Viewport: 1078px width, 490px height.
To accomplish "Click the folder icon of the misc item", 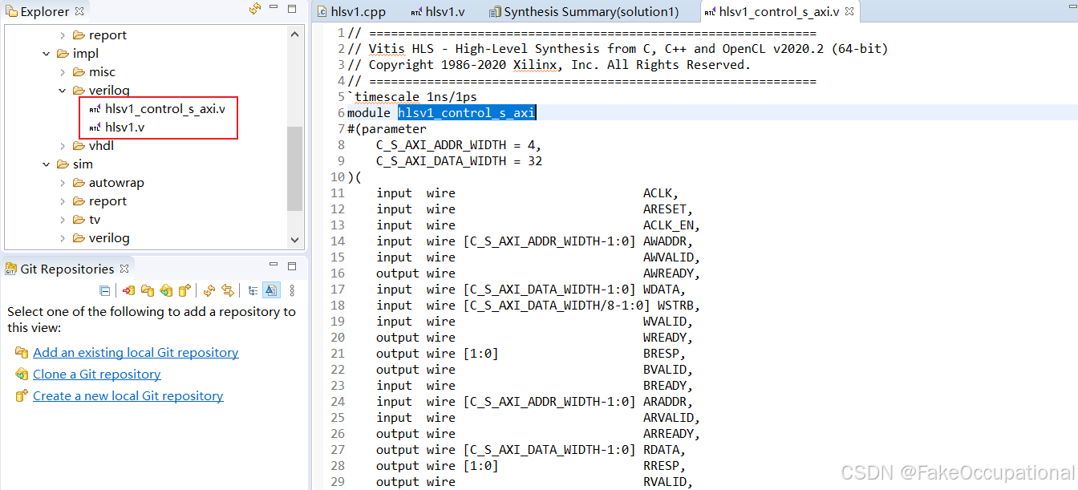I will tap(79, 72).
